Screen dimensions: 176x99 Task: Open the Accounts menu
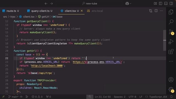tap(171, 79)
